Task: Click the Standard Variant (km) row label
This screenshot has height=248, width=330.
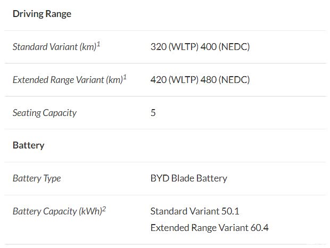Action: point(54,47)
